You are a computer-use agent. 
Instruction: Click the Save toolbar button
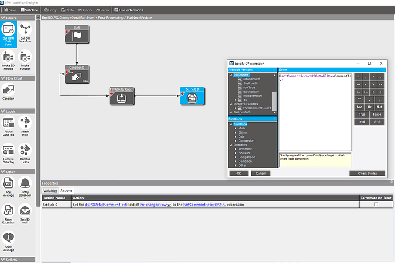point(10,10)
